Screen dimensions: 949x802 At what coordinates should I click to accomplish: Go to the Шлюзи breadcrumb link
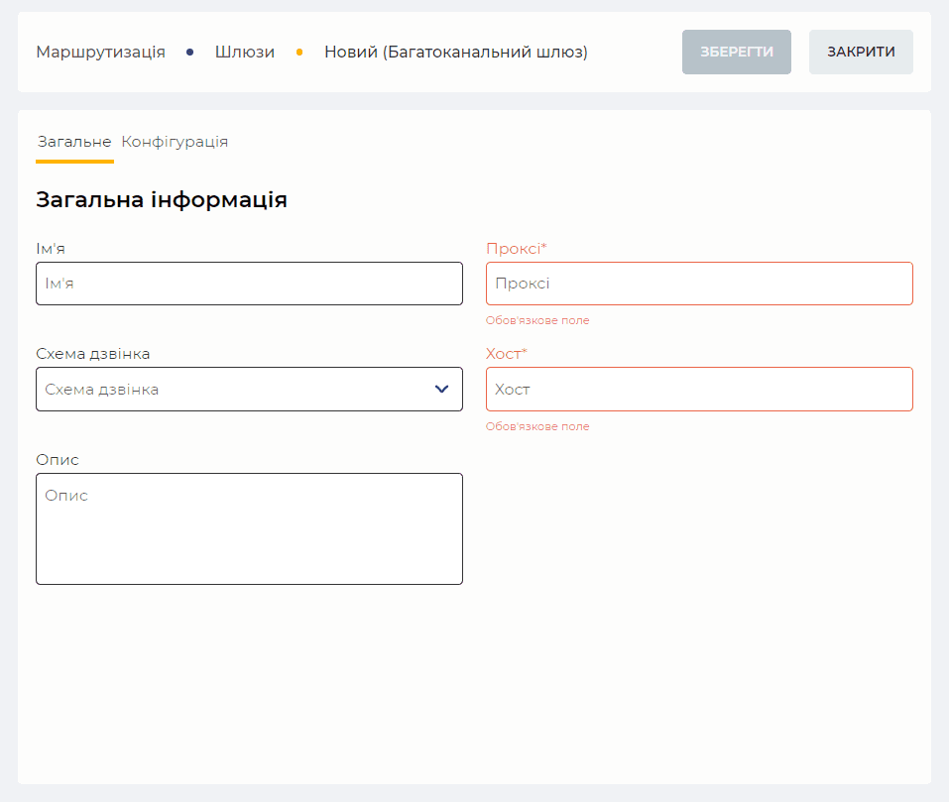245,52
